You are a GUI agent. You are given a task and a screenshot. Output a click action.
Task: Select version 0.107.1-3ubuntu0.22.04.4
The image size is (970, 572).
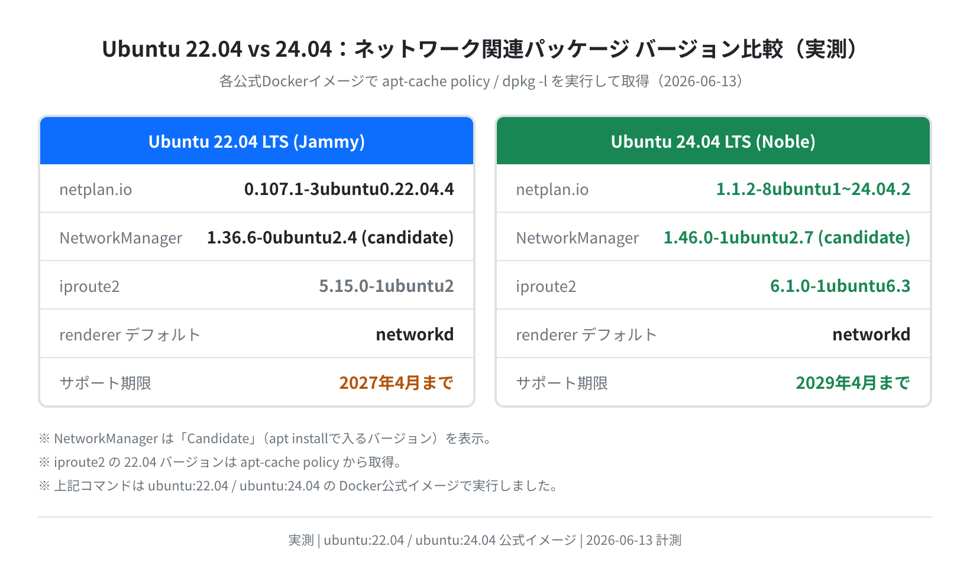click(x=349, y=189)
